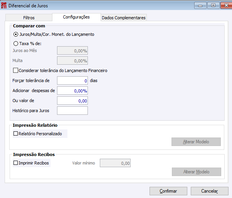Click the Juros ao Mês label
The image size is (232, 198).
pos(25,50)
